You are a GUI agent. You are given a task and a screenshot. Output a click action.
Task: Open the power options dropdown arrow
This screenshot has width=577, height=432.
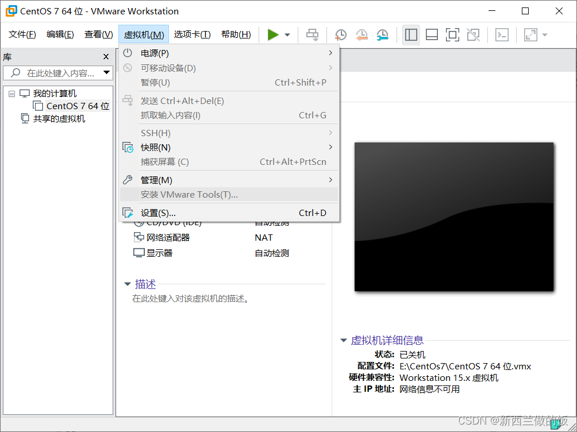[x=287, y=35]
